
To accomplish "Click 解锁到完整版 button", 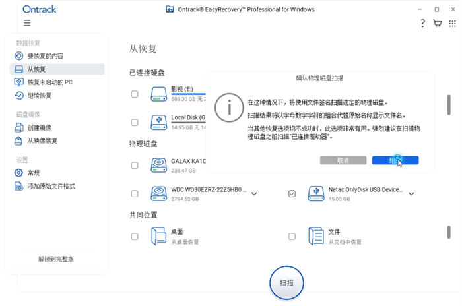I will pyautogui.click(x=56, y=259).
